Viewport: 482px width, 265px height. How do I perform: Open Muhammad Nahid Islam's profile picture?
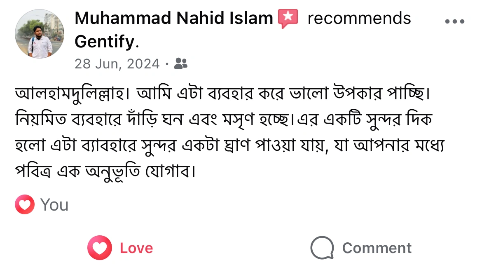pyautogui.click(x=40, y=34)
